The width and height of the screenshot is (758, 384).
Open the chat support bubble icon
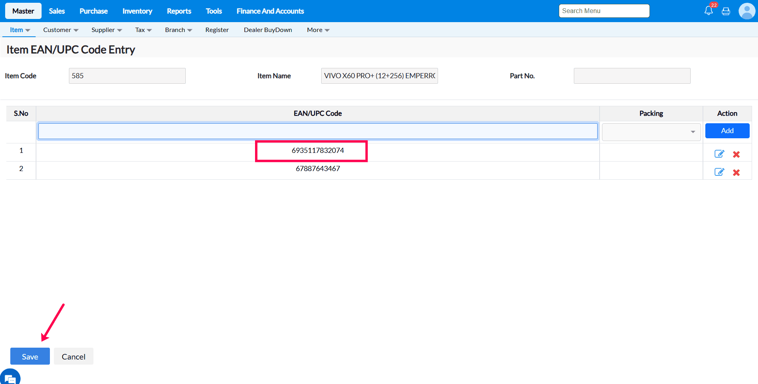click(x=10, y=378)
